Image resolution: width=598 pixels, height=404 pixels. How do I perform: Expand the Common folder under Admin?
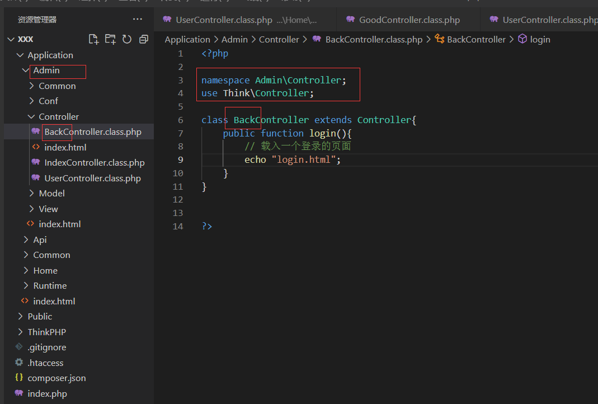pyautogui.click(x=32, y=86)
